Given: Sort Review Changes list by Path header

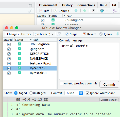Looking at the screenshot, I should (43, 40).
